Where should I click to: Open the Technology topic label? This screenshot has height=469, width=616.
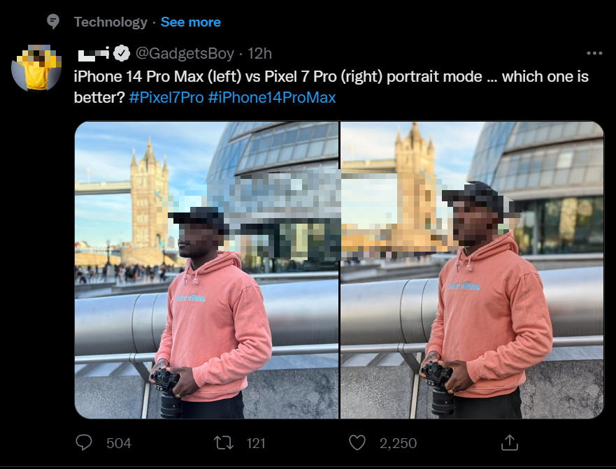pos(110,22)
